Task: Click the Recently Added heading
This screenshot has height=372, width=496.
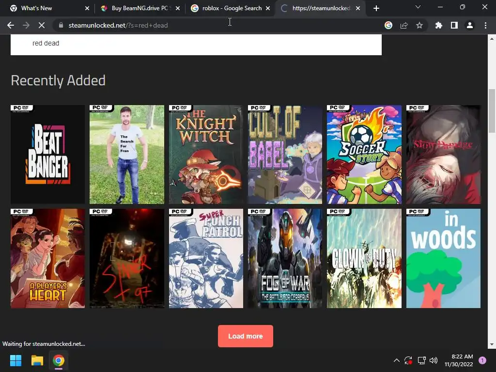Action: 58,80
